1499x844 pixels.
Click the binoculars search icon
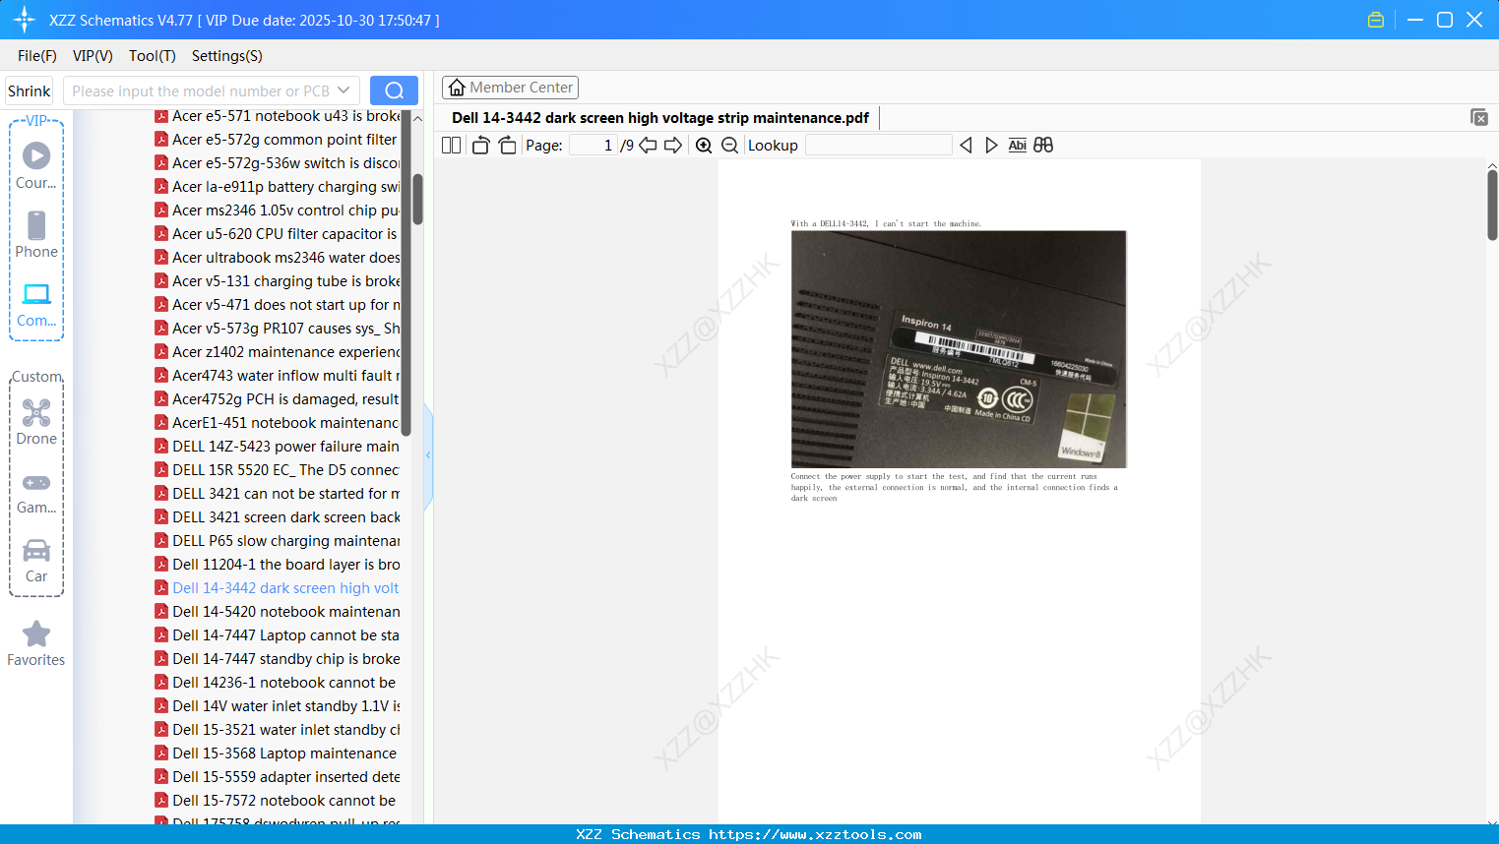[1043, 145]
